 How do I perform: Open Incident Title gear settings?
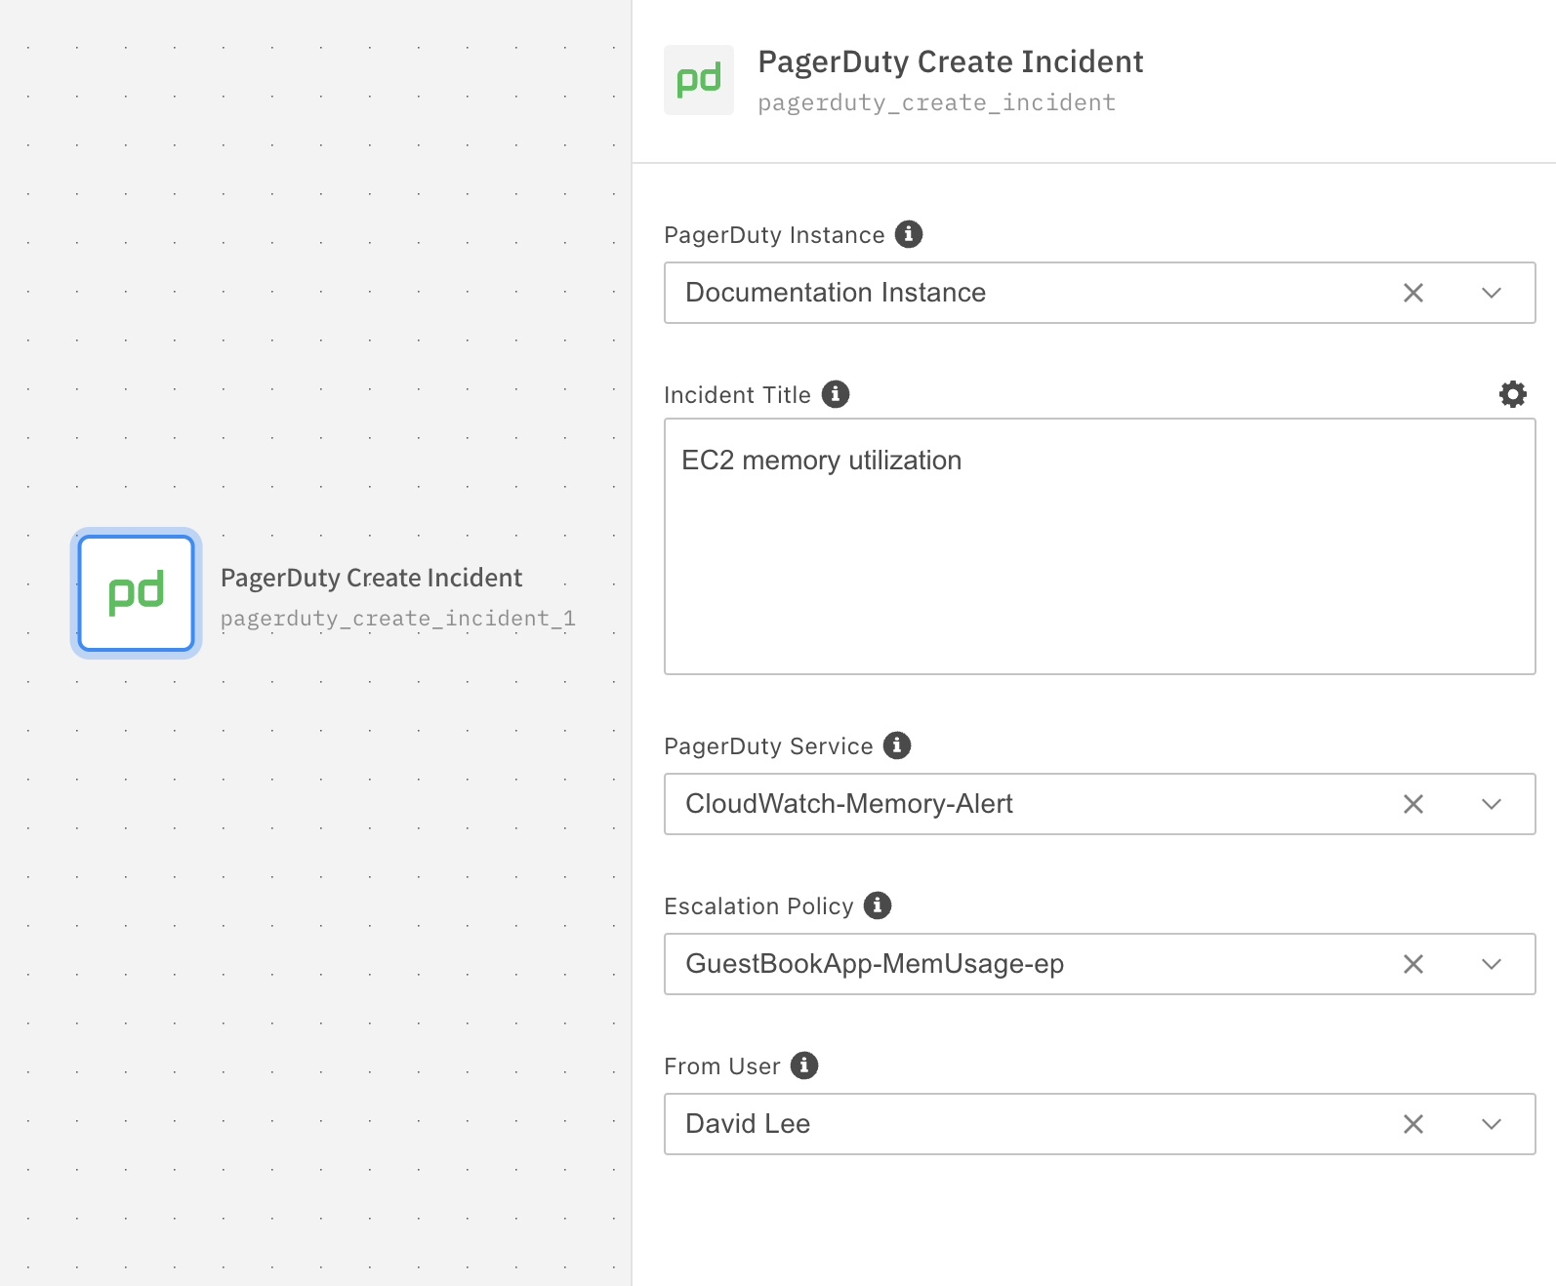point(1512,394)
